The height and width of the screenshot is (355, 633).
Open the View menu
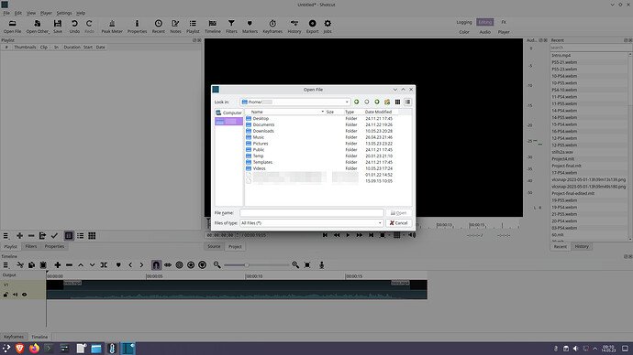coord(31,13)
